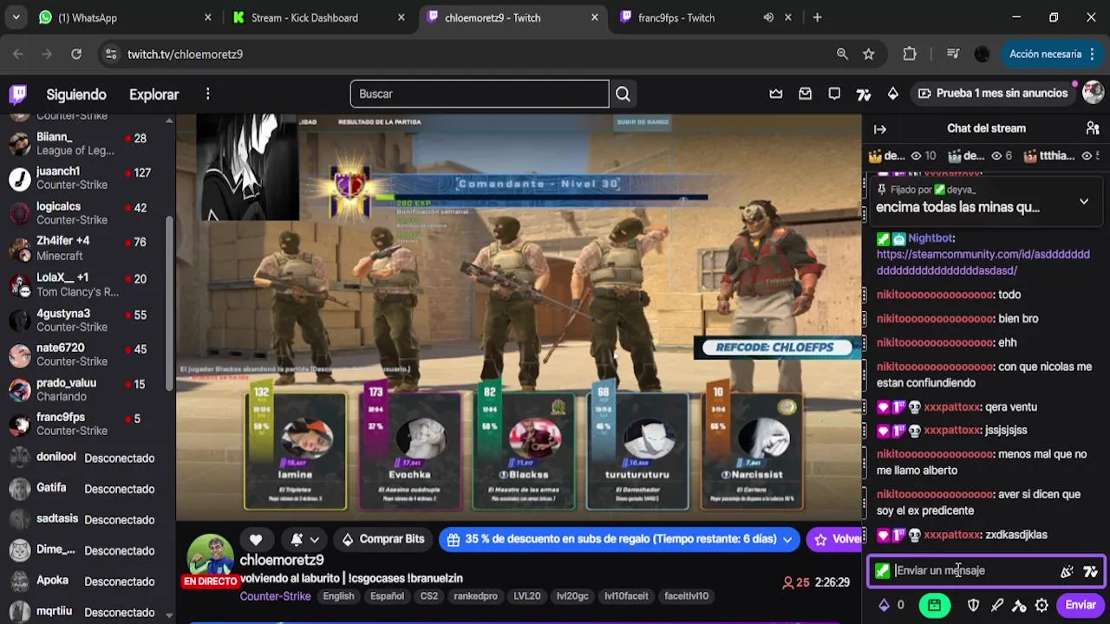Click xxxpattoxx username on qera ventu message

pyautogui.click(x=952, y=406)
